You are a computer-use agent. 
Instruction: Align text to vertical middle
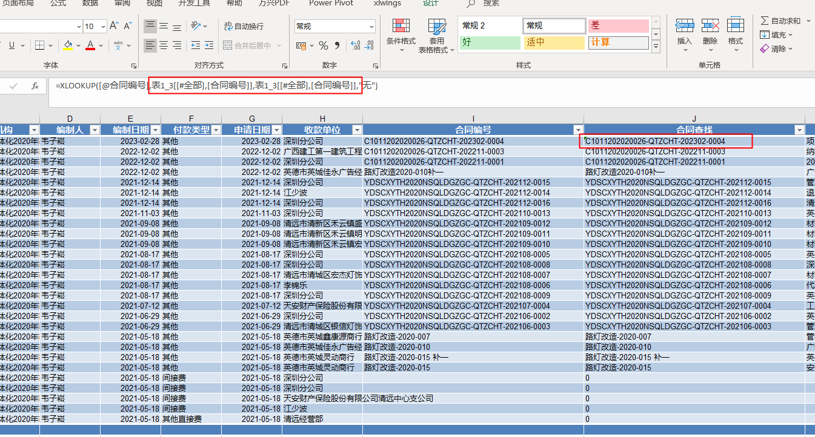click(x=164, y=26)
